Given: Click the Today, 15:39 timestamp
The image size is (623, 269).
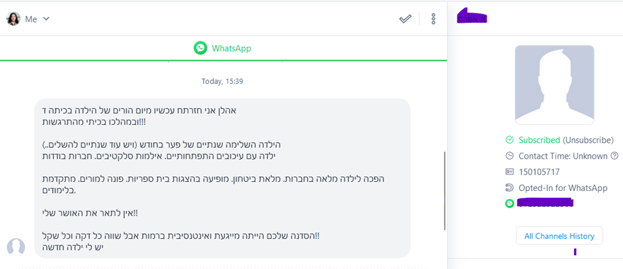Looking at the screenshot, I should click(x=223, y=81).
